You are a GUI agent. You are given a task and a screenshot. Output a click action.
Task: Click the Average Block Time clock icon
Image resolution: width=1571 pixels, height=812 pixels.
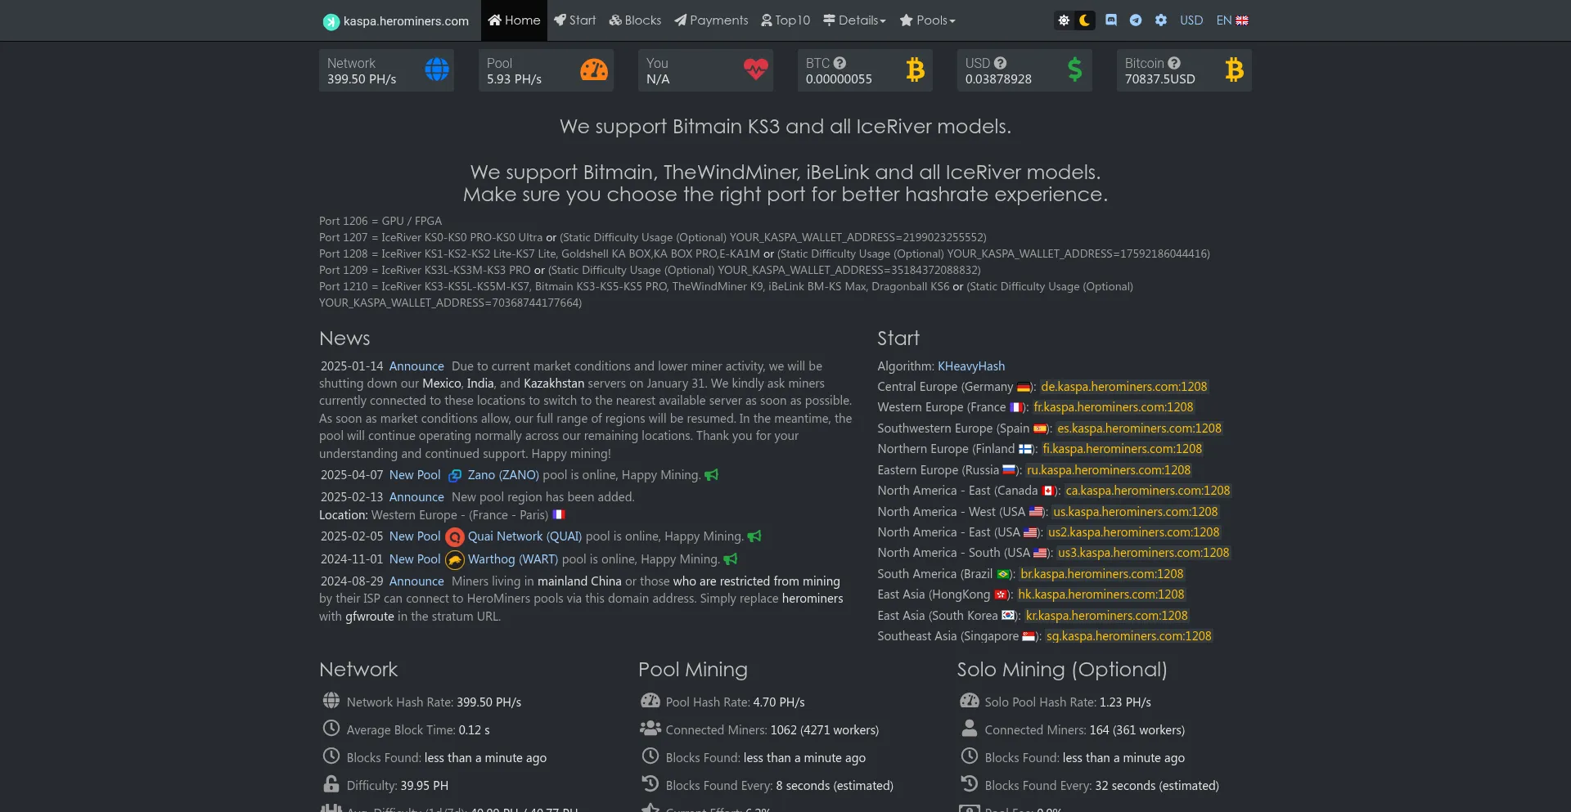331,729
